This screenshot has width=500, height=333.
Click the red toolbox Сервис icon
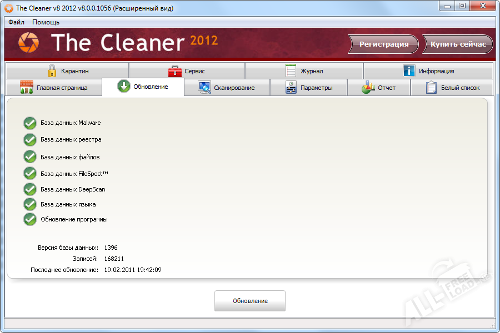[175, 71]
